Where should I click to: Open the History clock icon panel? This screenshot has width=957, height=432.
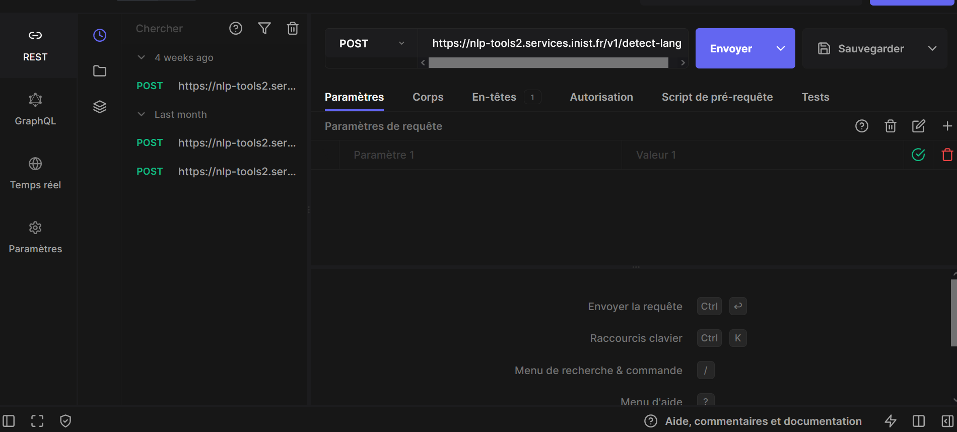[x=100, y=35]
